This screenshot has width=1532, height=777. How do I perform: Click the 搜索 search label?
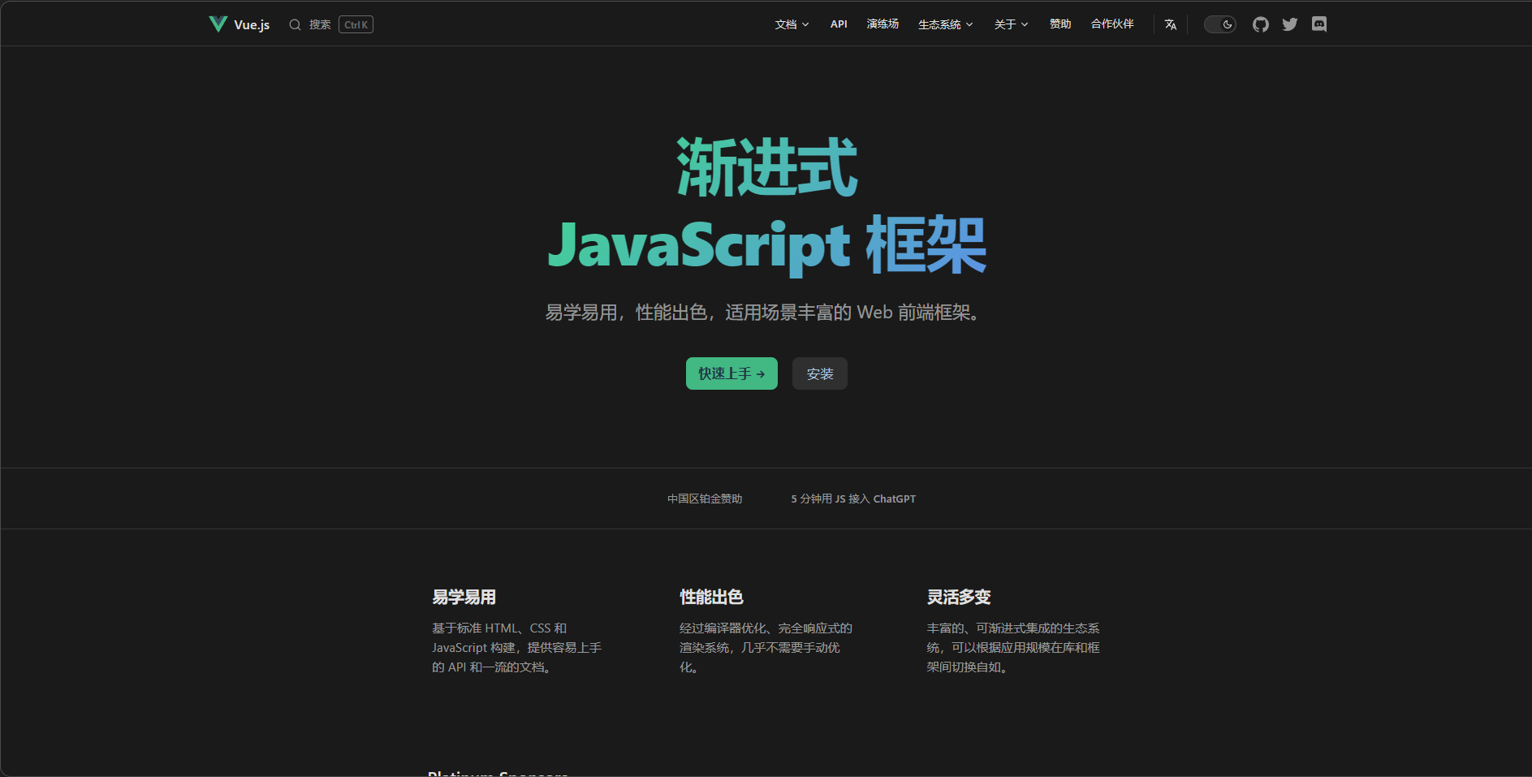320,24
